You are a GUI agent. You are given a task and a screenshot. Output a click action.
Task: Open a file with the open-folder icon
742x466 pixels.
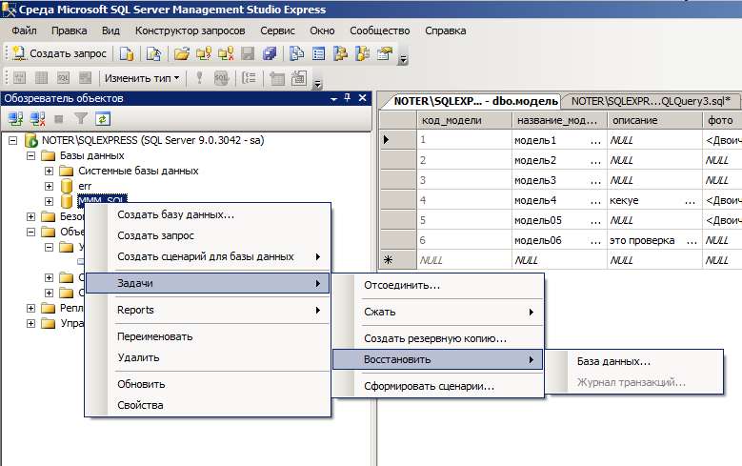point(181,53)
